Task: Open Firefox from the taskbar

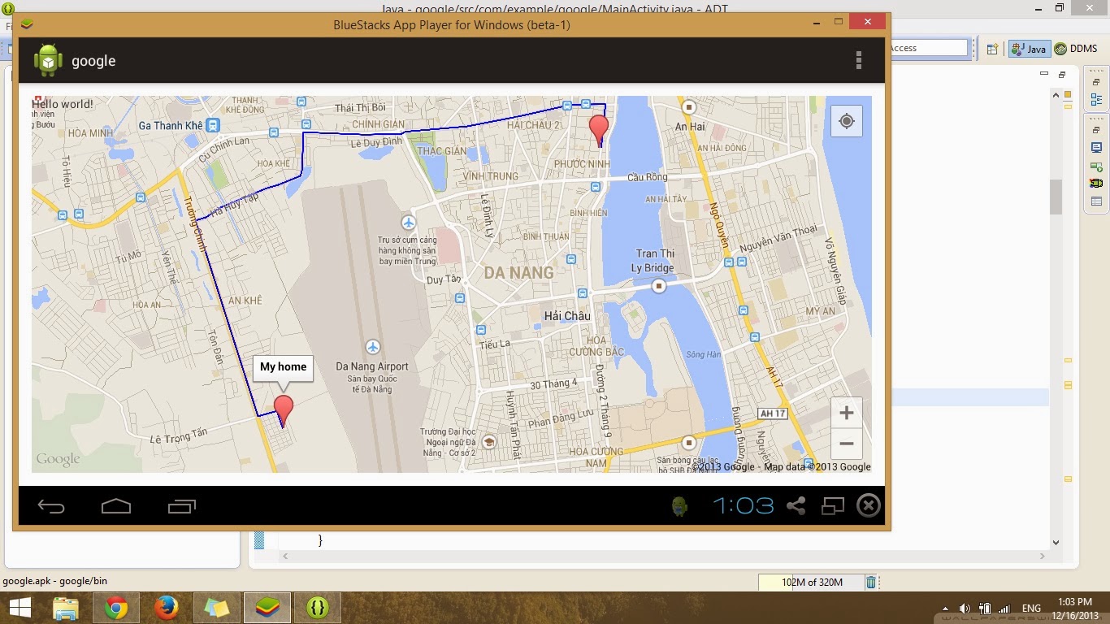Action: tap(167, 608)
